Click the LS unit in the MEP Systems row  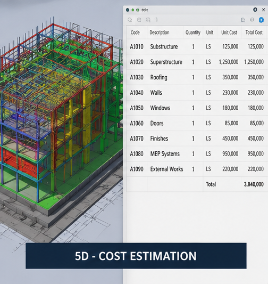click(x=208, y=154)
